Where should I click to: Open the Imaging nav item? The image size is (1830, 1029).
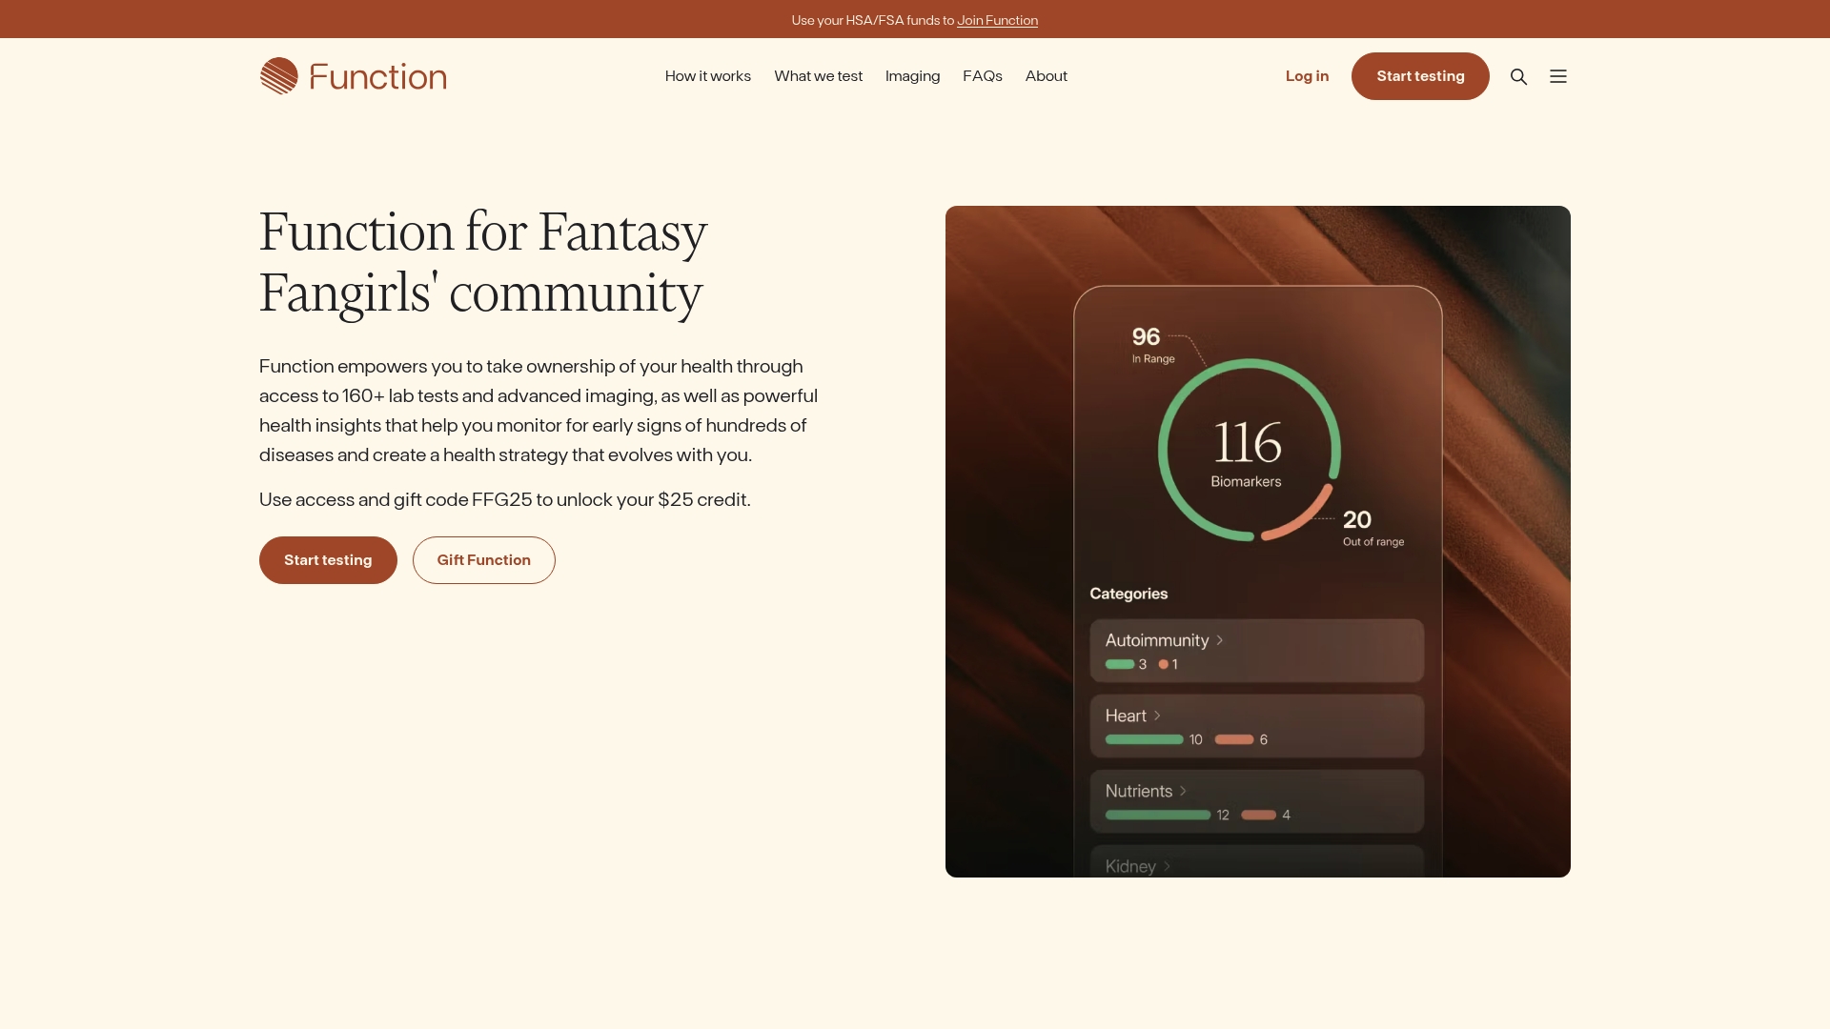click(912, 76)
